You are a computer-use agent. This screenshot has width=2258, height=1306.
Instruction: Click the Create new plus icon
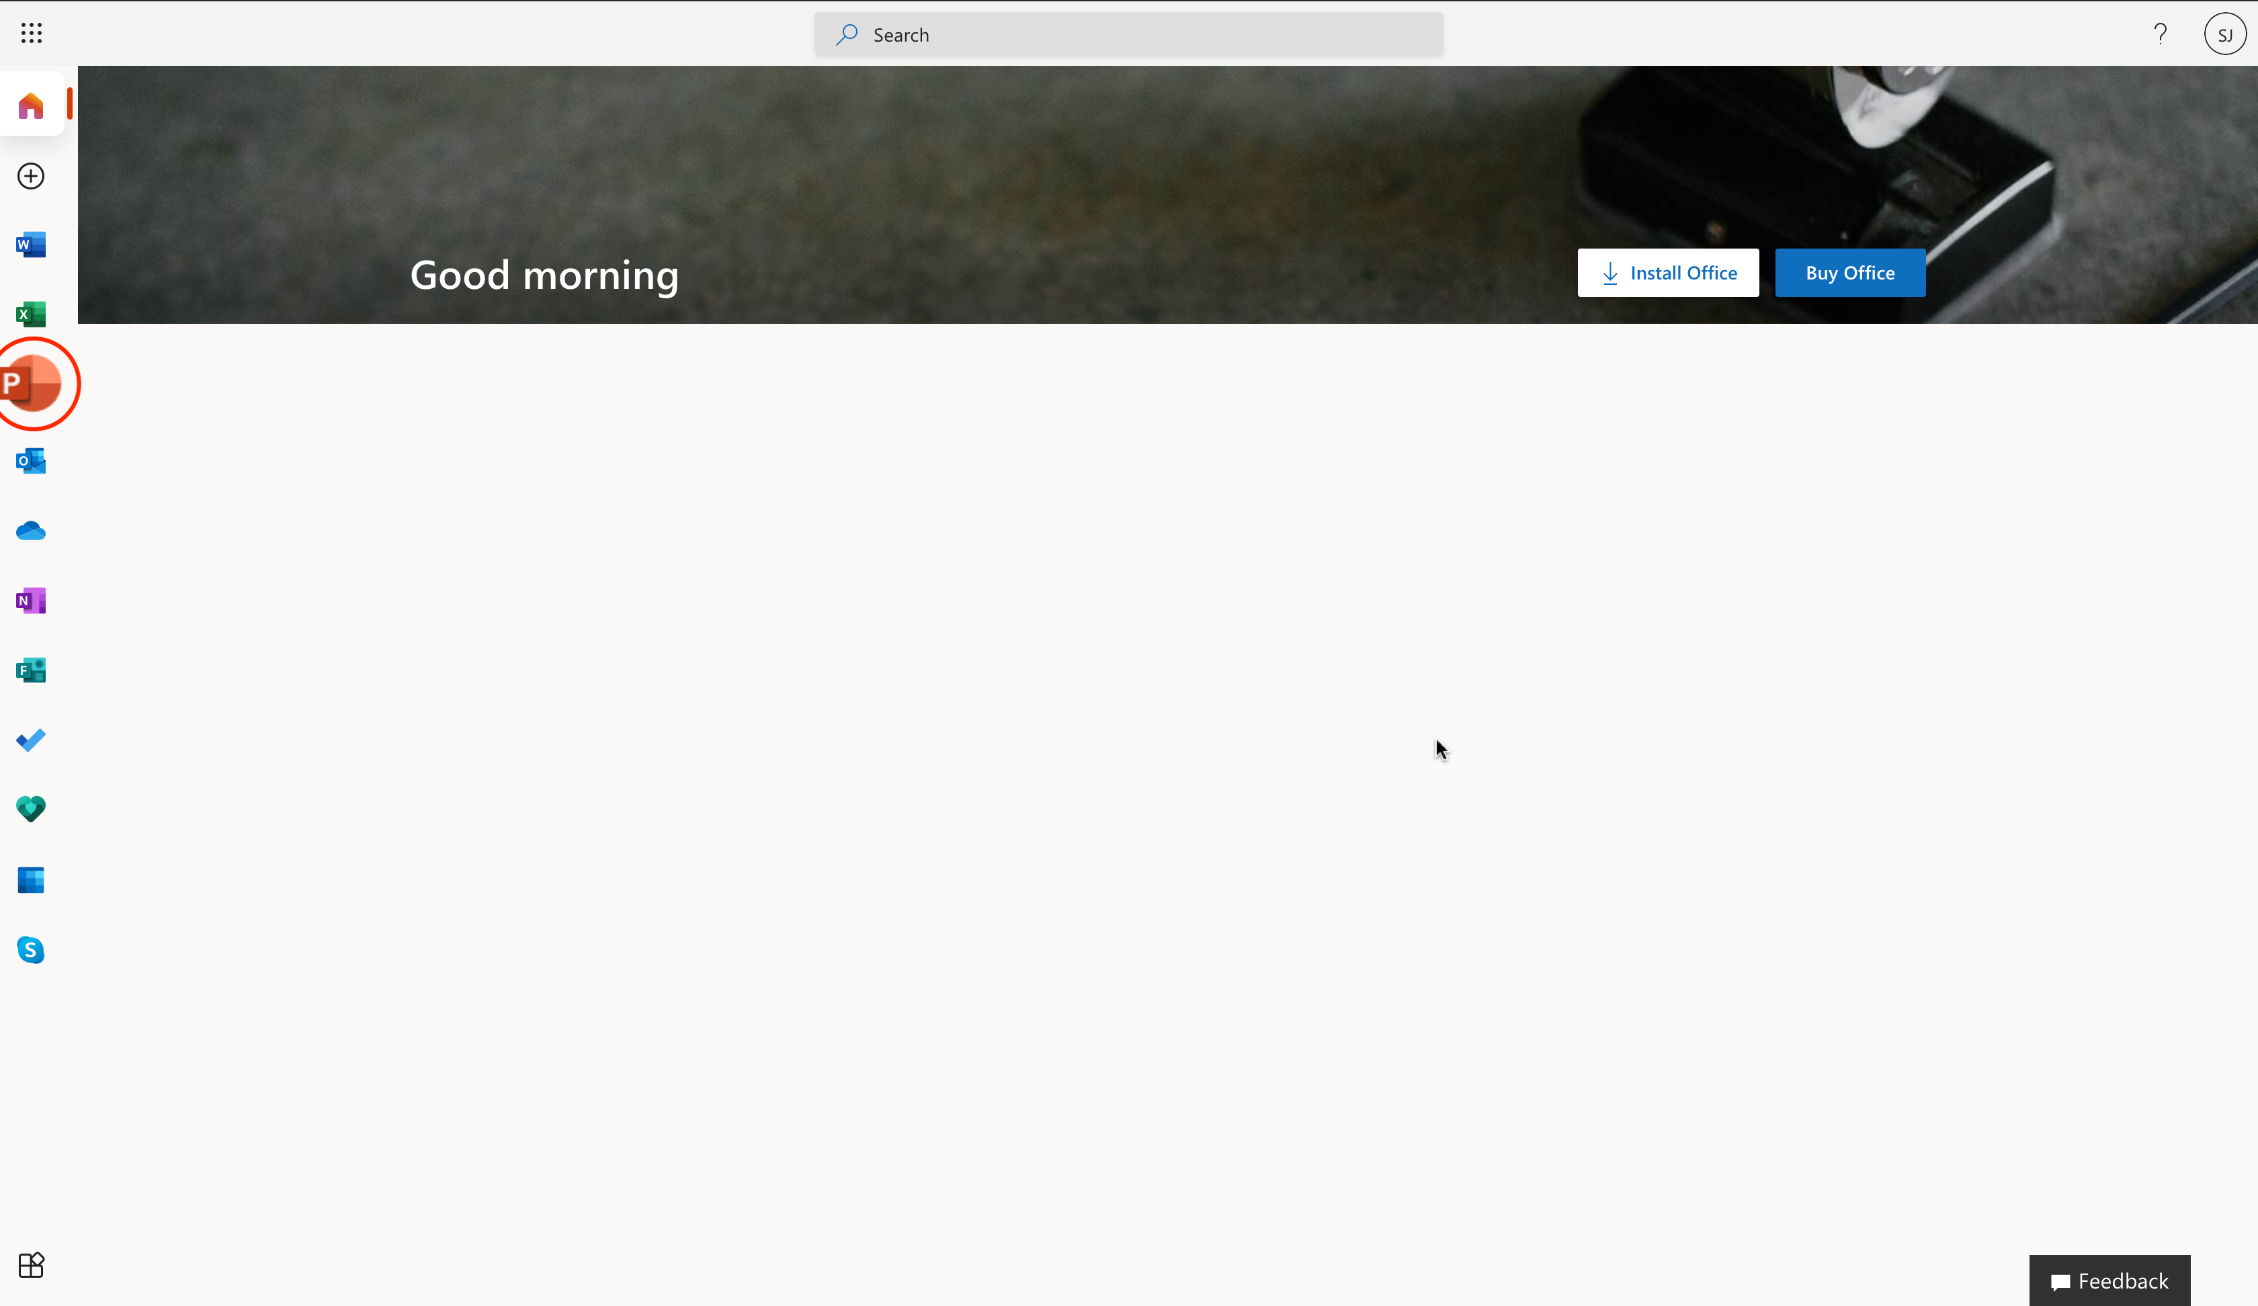coord(32,175)
